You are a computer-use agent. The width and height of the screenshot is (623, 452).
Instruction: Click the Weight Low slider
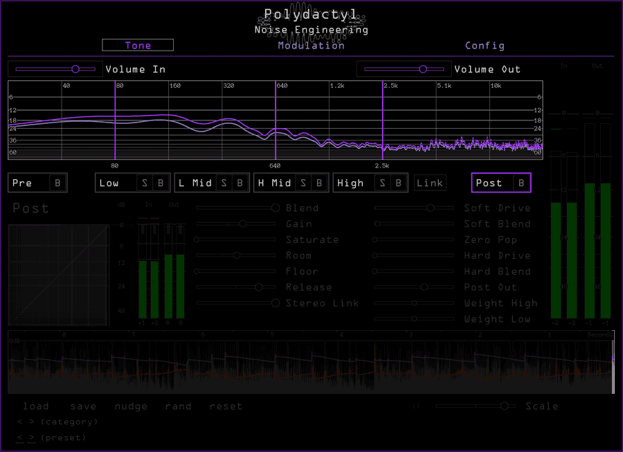pos(414,318)
